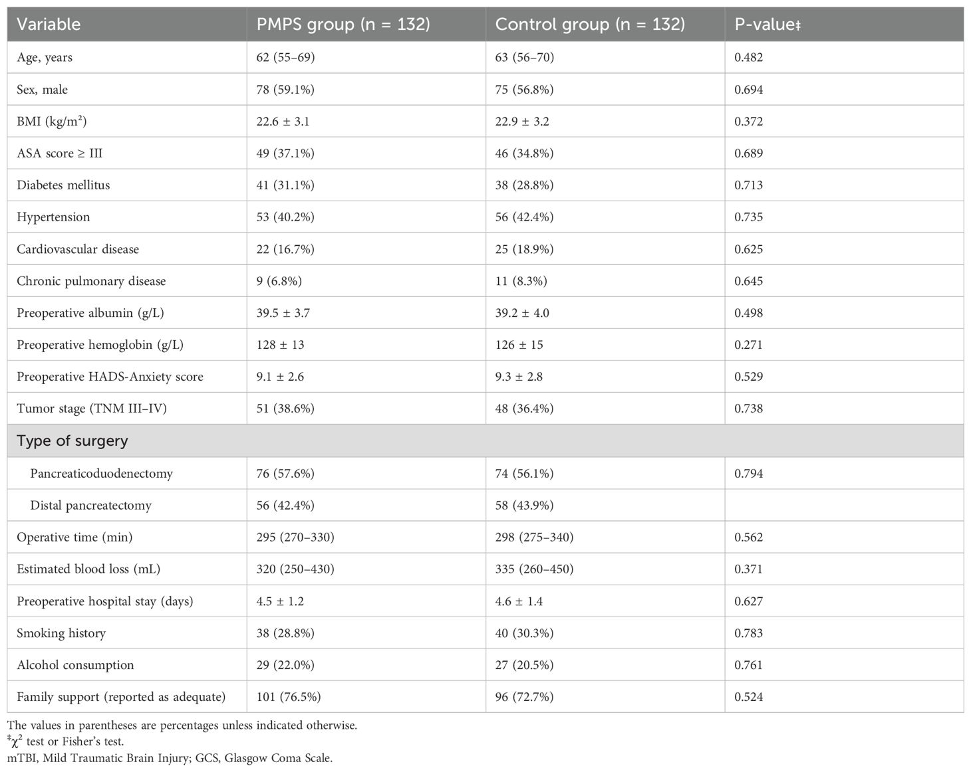Click the "Sex, male" variable cell

(x=42, y=89)
